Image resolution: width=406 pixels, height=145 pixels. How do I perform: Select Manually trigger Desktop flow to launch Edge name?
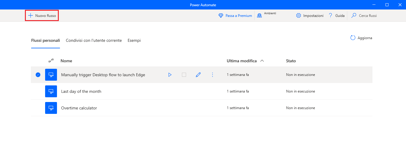pos(103,75)
